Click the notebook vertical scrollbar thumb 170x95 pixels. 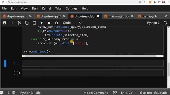coord(169,69)
